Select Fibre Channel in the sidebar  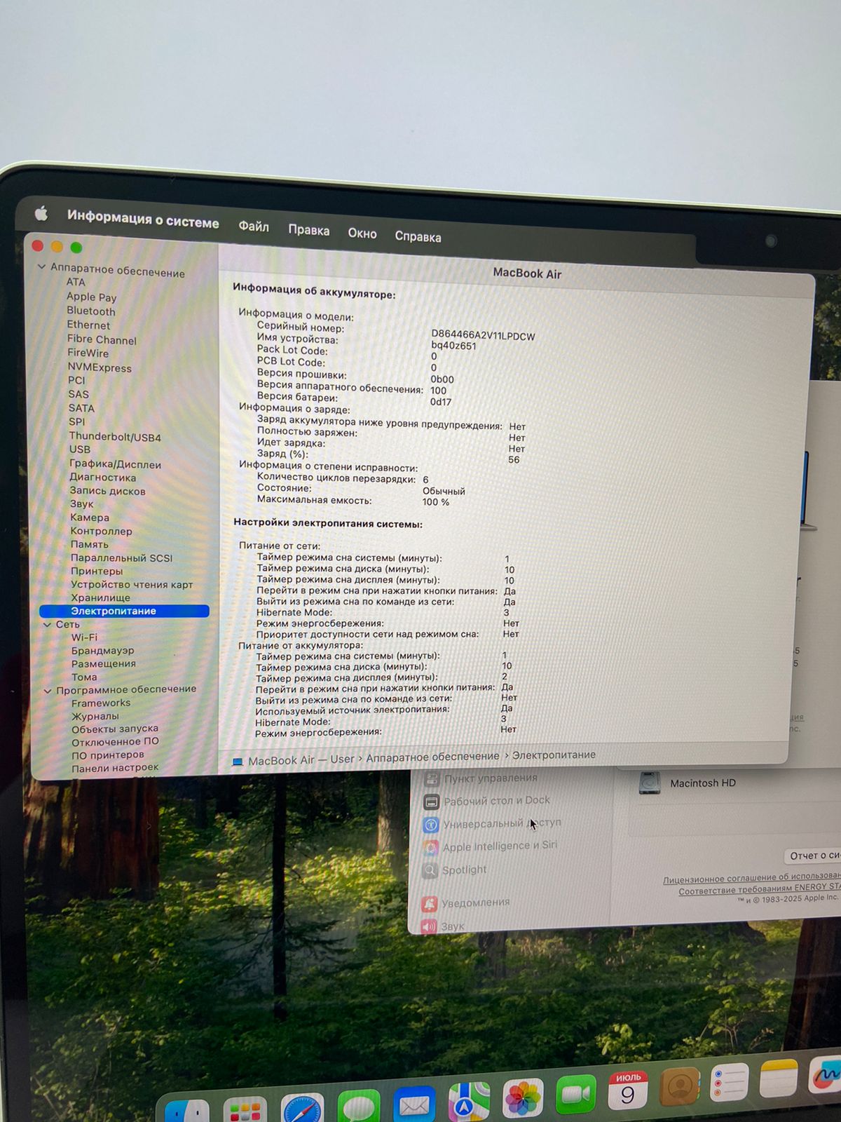tap(102, 339)
